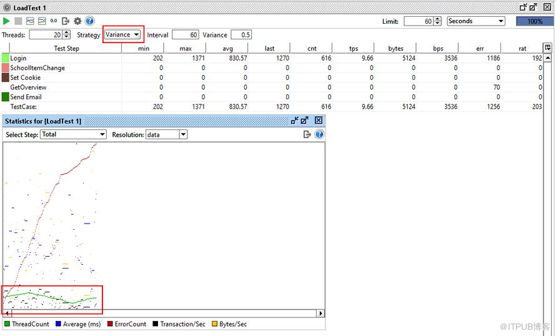The height and width of the screenshot is (336, 556).
Task: Select the Set Cookie test step row
Action: [272, 77]
